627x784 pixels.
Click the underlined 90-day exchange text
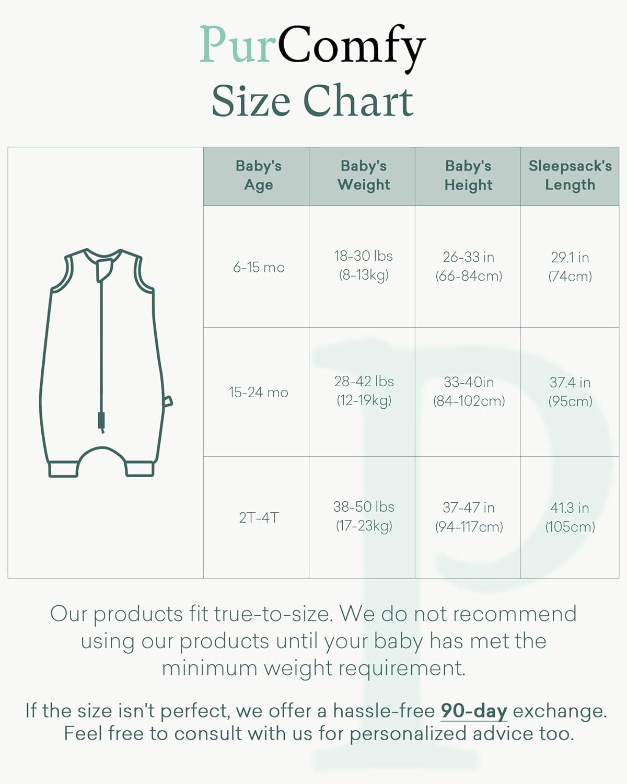tap(474, 711)
